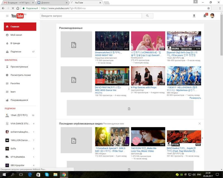Open В тренде in sidebar
The width and height of the screenshot is (223, 178).
click(15, 43)
